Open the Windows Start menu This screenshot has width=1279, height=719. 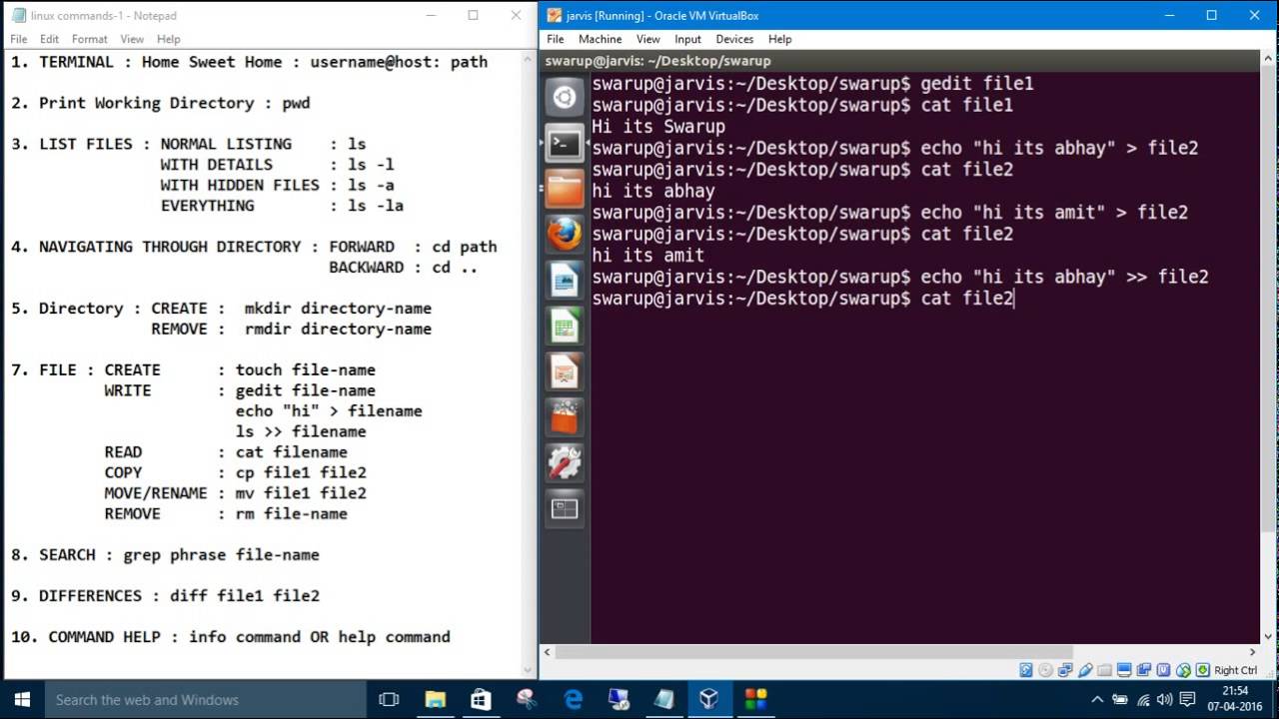[22, 699]
